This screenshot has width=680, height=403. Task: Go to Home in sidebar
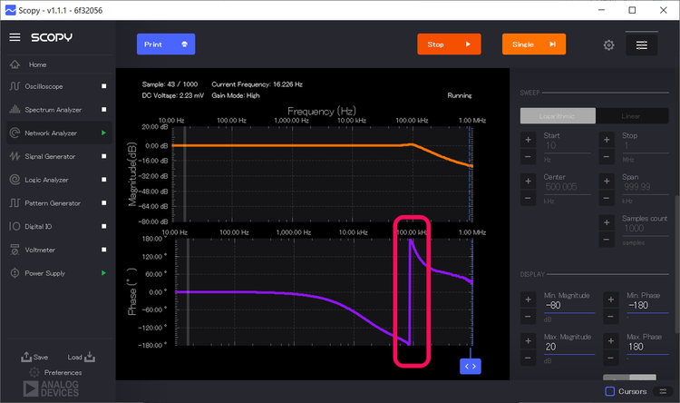click(x=37, y=64)
